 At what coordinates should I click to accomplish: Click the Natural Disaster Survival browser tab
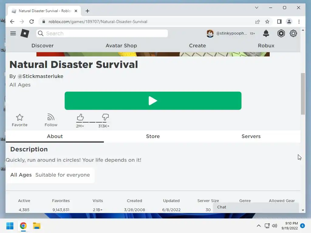pyautogui.click(x=44, y=11)
